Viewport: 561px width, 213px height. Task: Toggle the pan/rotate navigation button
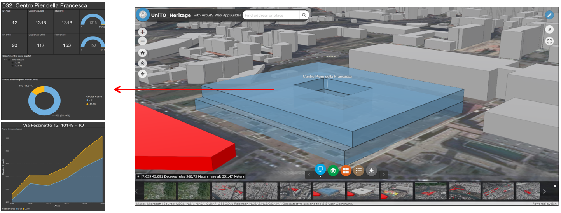(143, 73)
